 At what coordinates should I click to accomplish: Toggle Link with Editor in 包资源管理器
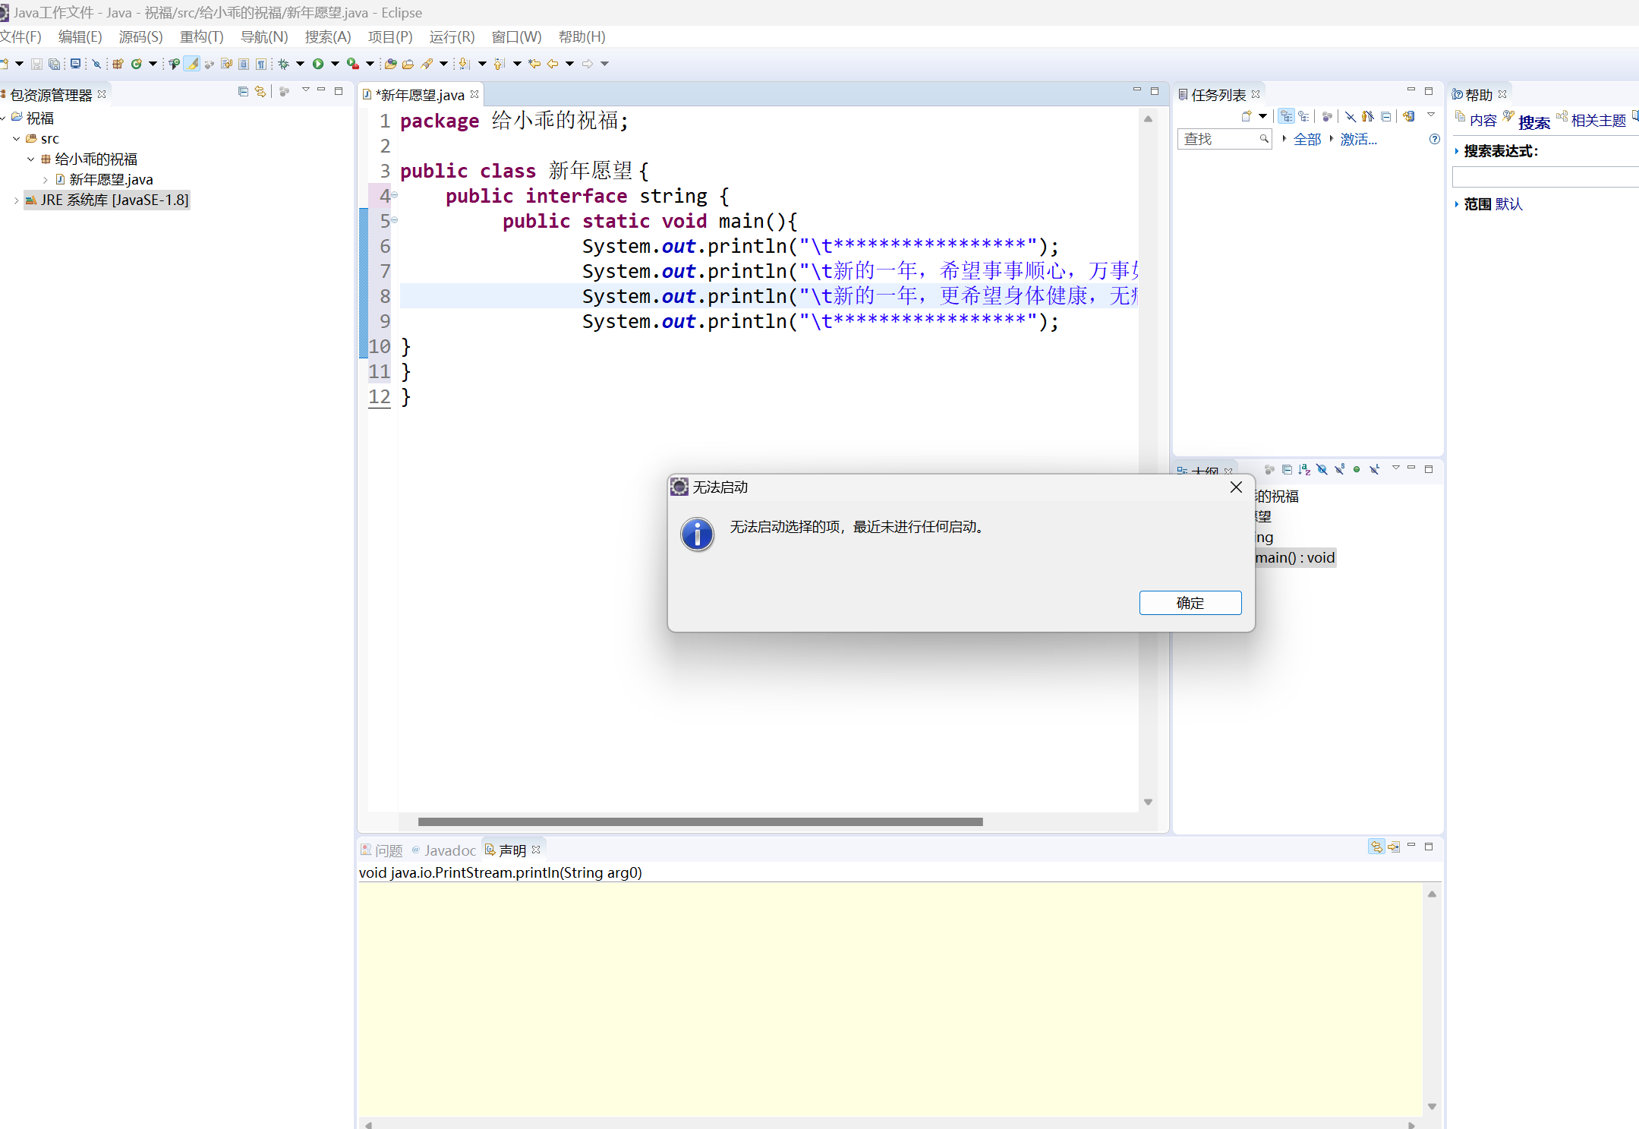pos(260,91)
